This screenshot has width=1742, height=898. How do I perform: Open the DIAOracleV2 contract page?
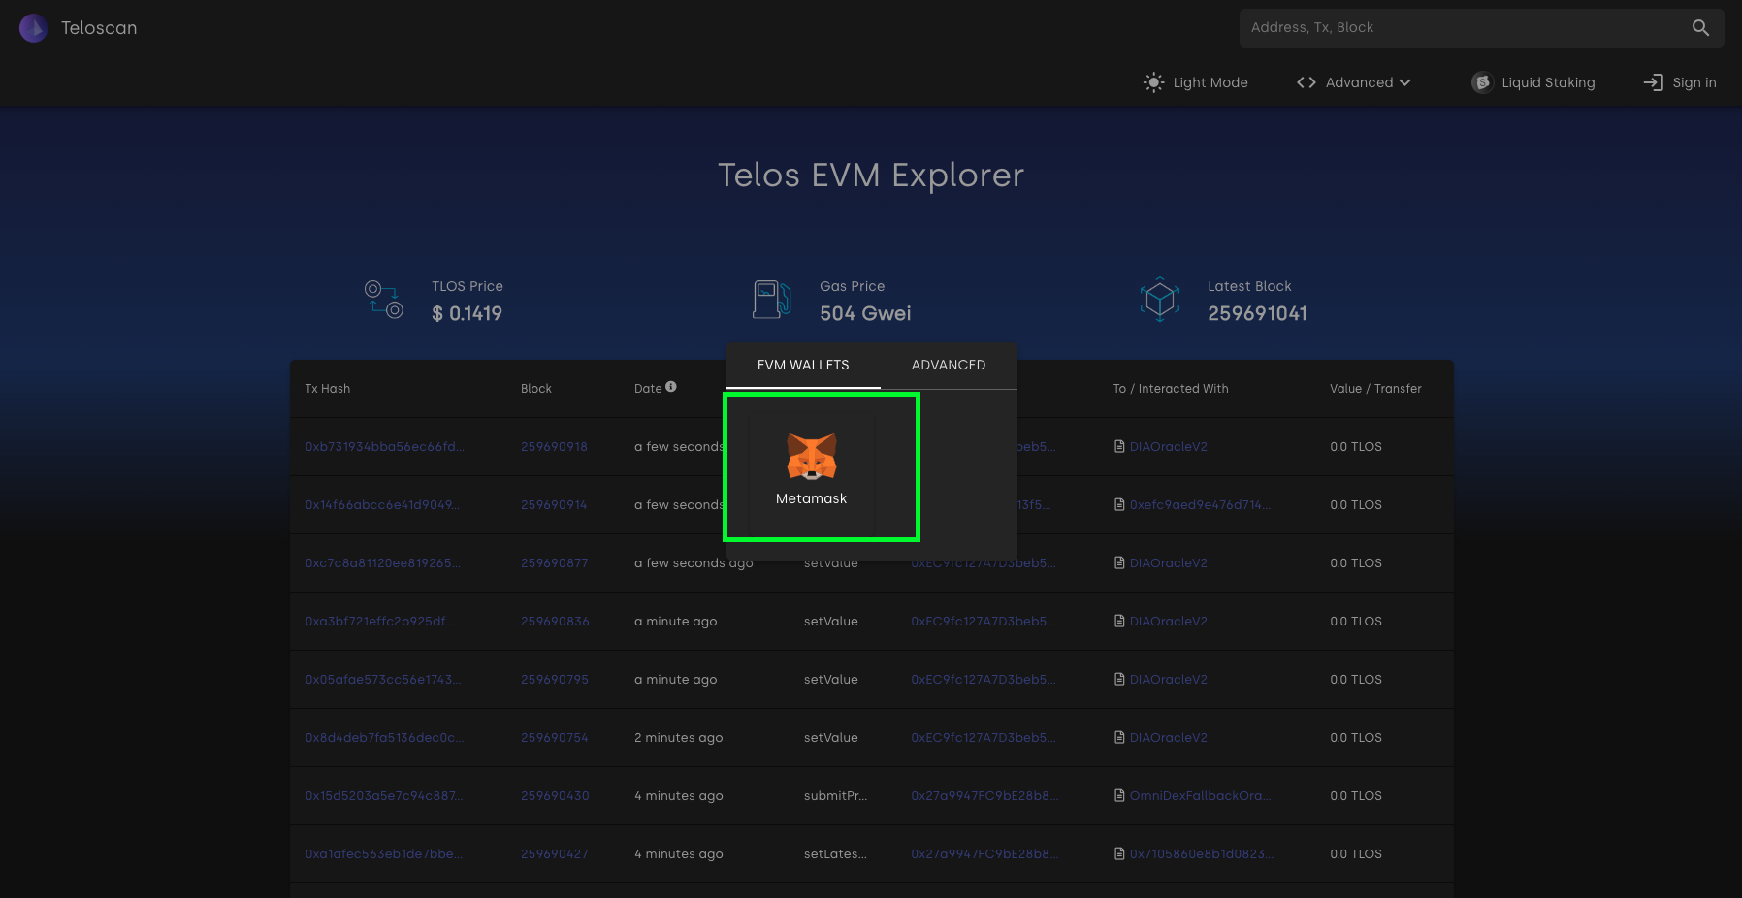pyautogui.click(x=1169, y=446)
